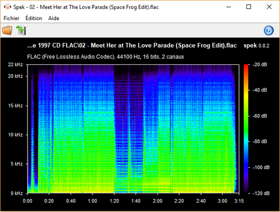This screenshot has height=212, width=280.
Task: Click the spectrogram display area
Action: coord(133,129)
